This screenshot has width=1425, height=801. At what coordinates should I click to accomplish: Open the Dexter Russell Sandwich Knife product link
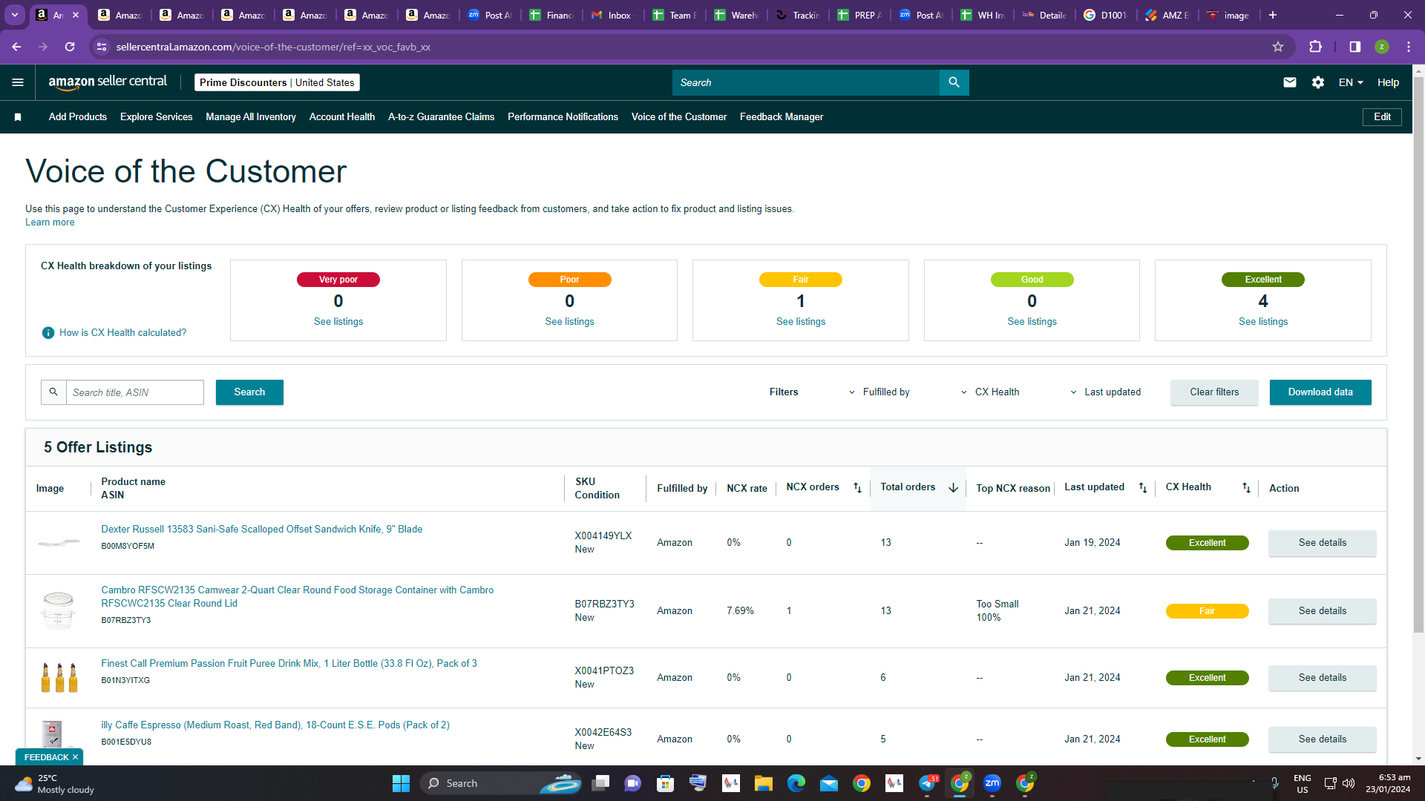[262, 530]
